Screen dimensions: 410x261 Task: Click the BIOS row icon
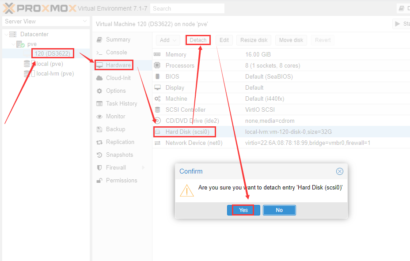coord(157,76)
